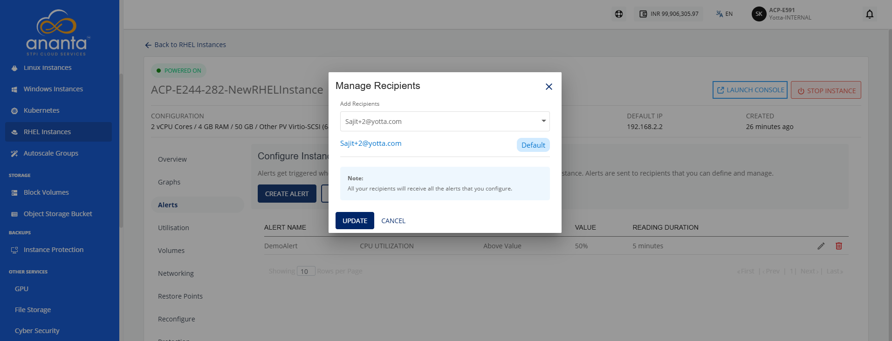This screenshot has height=341, width=892.
Task: Click the wallet balance INR 99,906,305.97
Action: [x=668, y=14]
